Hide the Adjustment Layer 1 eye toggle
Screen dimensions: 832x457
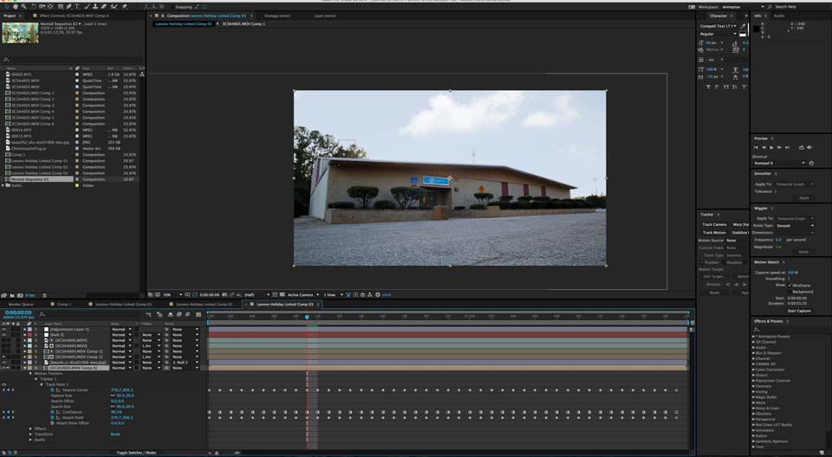coord(3,329)
